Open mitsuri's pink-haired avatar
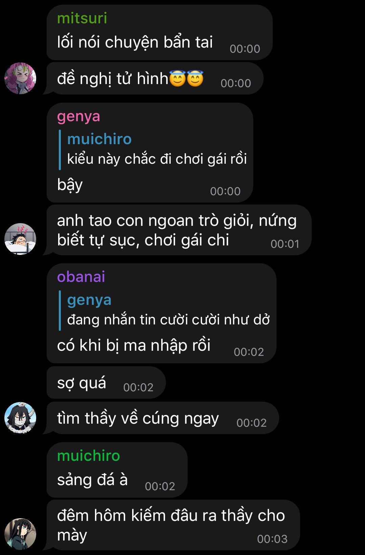365x555 pixels. (20, 78)
